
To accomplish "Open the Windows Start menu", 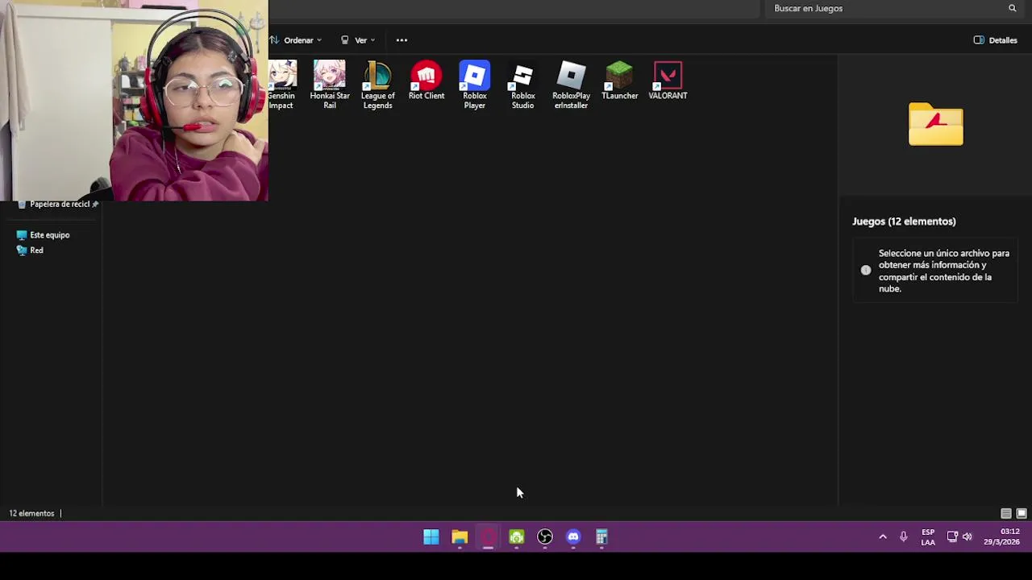I will pyautogui.click(x=431, y=537).
